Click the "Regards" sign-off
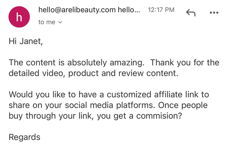 [24, 137]
